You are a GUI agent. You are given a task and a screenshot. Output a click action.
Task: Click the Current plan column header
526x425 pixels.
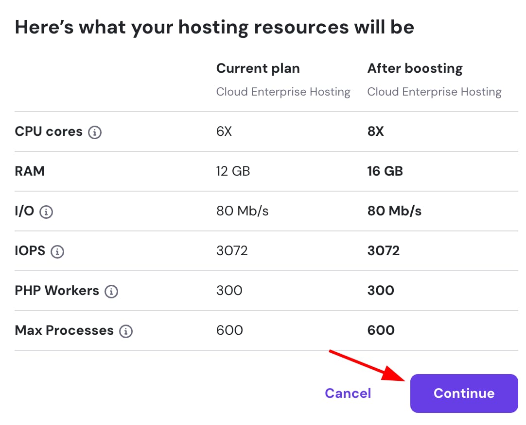click(x=258, y=68)
